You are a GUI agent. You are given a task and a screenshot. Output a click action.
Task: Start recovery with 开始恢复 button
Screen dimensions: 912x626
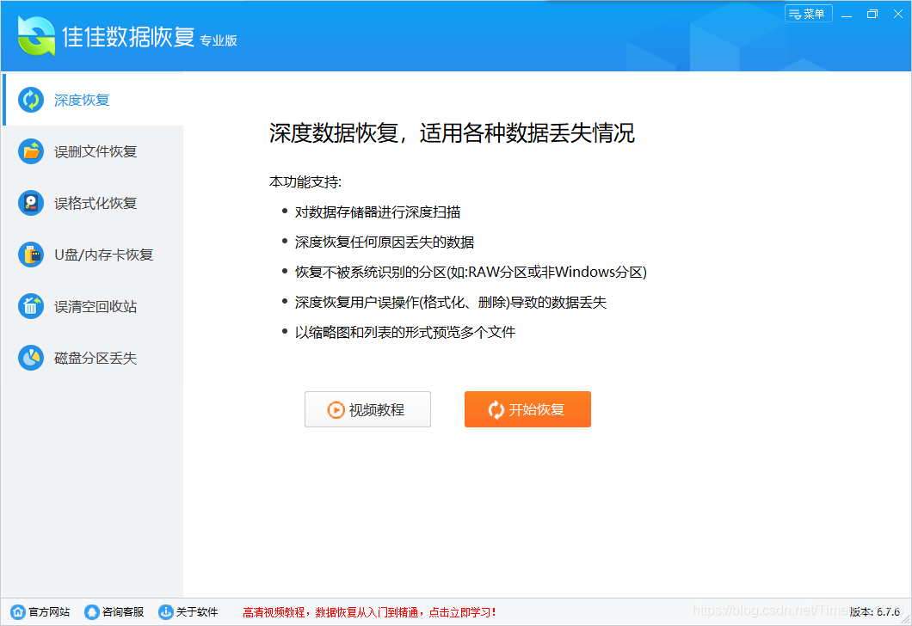[x=527, y=409]
